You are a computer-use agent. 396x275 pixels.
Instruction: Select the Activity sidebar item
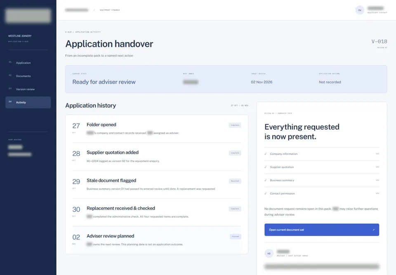(x=28, y=102)
